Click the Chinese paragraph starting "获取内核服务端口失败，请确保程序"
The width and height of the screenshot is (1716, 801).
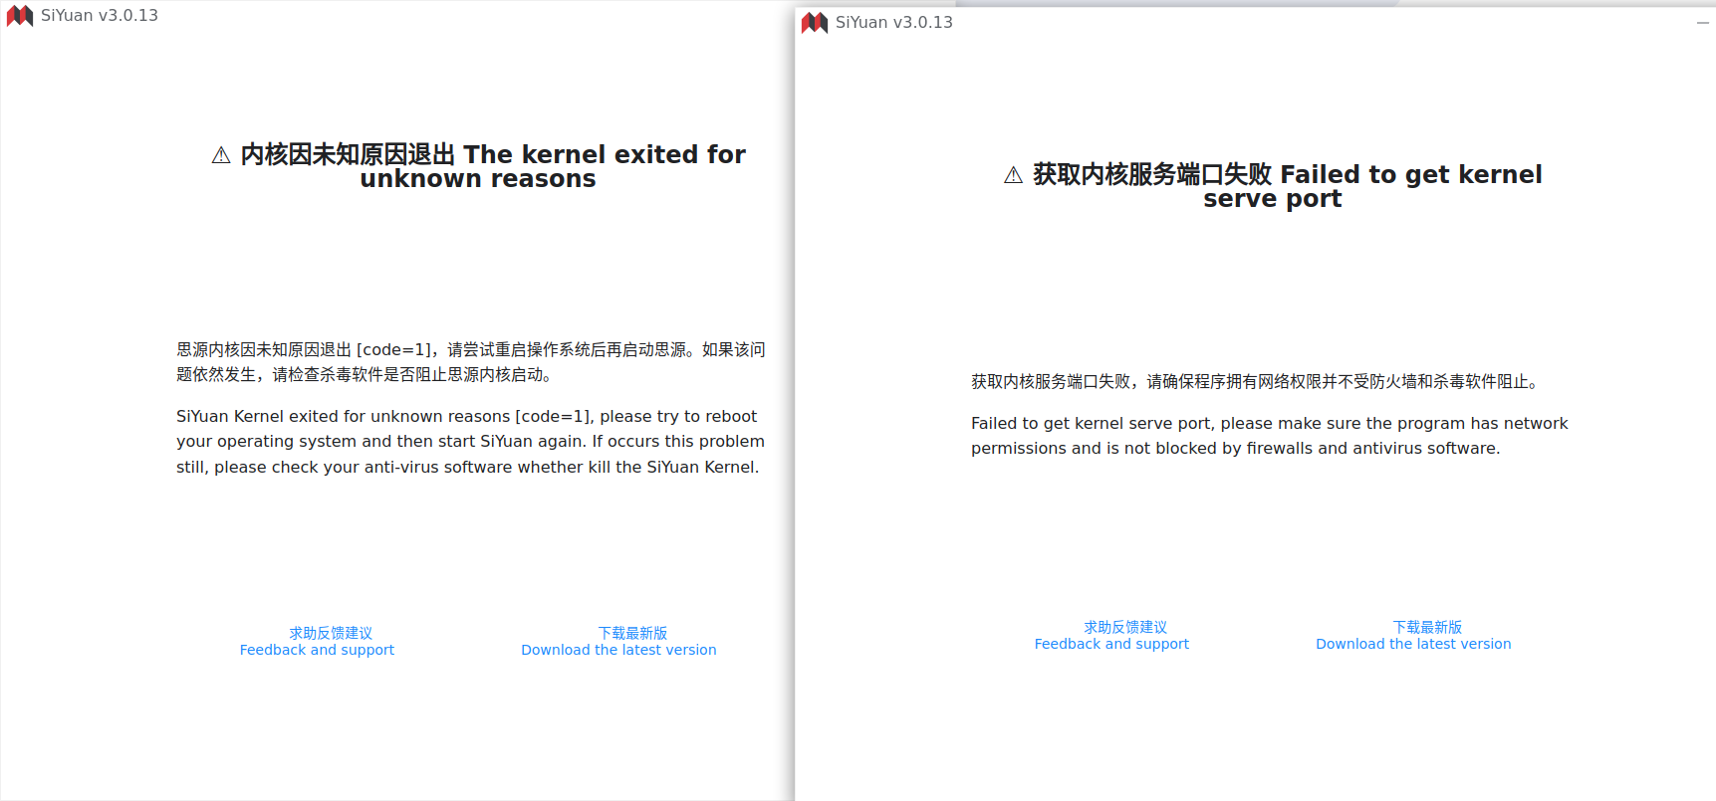[1256, 382]
